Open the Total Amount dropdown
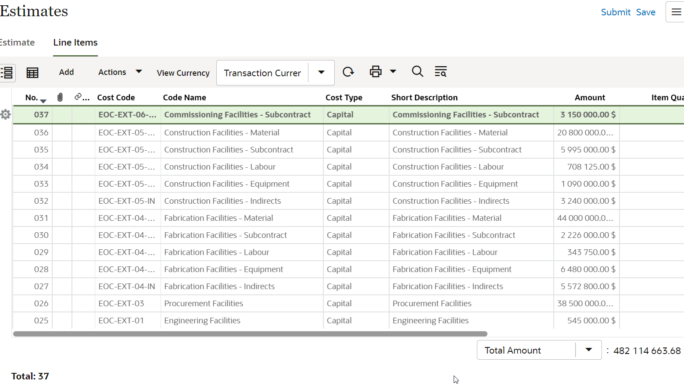The width and height of the screenshot is (684, 386). (588, 350)
